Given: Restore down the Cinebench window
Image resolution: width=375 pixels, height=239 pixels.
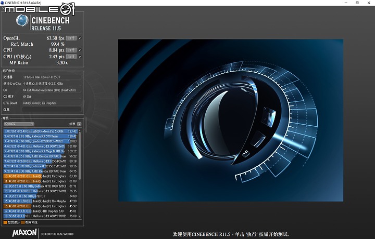Looking at the screenshot, I should [357, 3].
